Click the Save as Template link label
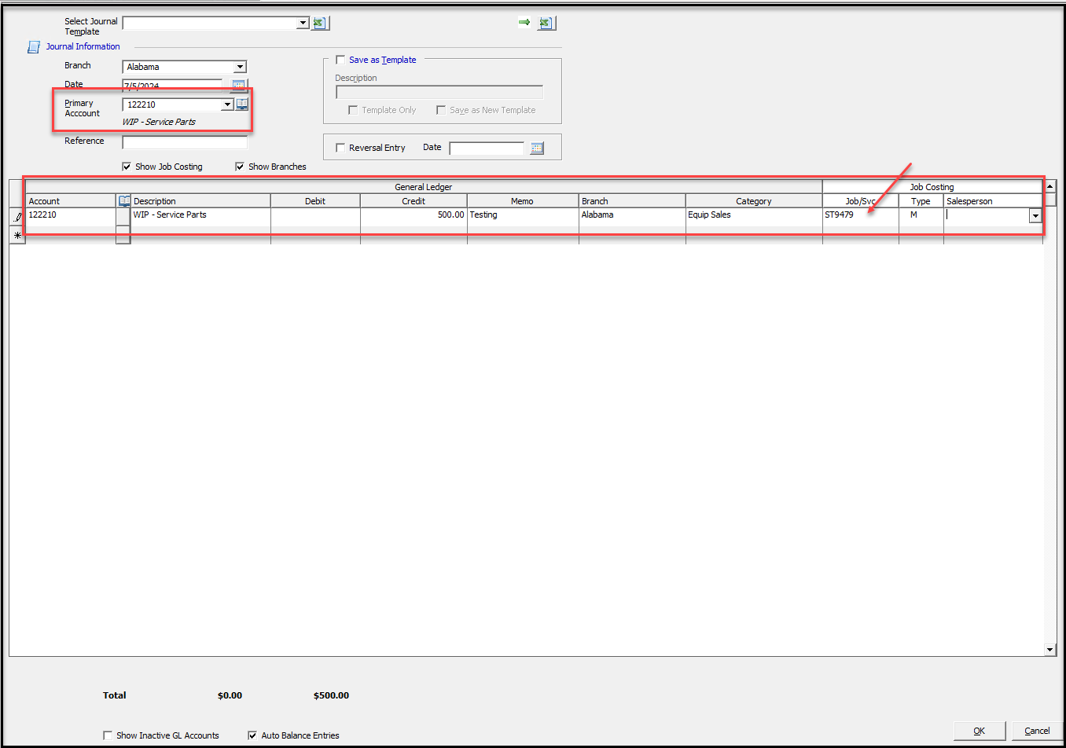The image size is (1066, 748). pyautogui.click(x=382, y=60)
